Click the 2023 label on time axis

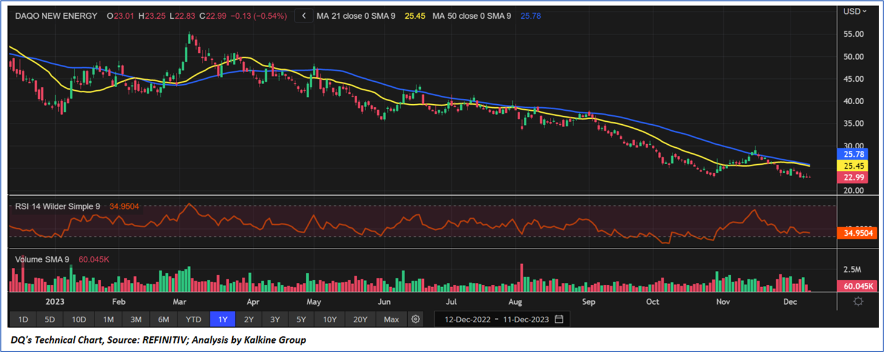click(x=55, y=301)
